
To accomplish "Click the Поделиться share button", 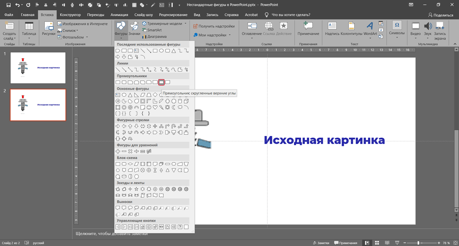I will coord(441,15).
